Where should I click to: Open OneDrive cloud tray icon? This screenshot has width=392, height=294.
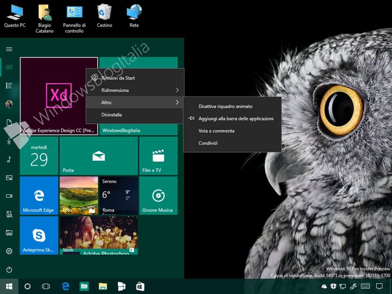tap(324, 286)
